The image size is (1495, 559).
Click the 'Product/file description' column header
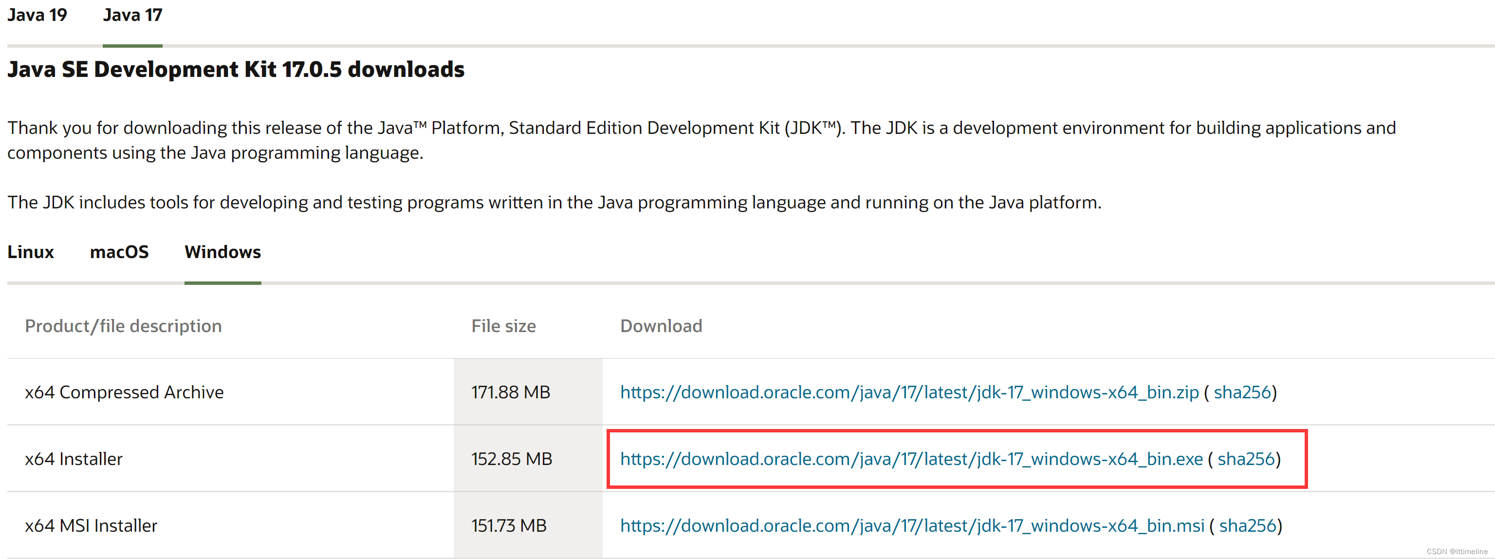point(123,326)
